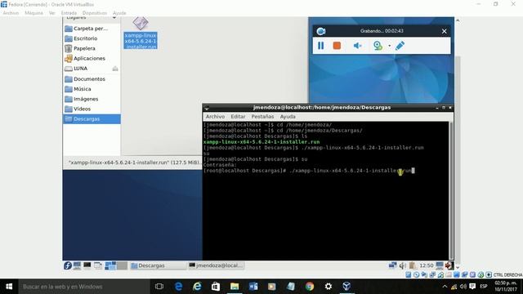523x294 pixels.
Task: Open VirtualBox Máquina menu
Action: [34, 13]
